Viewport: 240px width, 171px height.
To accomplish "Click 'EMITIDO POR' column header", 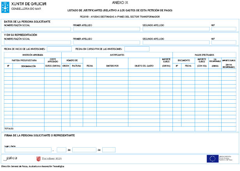I will click(112, 66).
